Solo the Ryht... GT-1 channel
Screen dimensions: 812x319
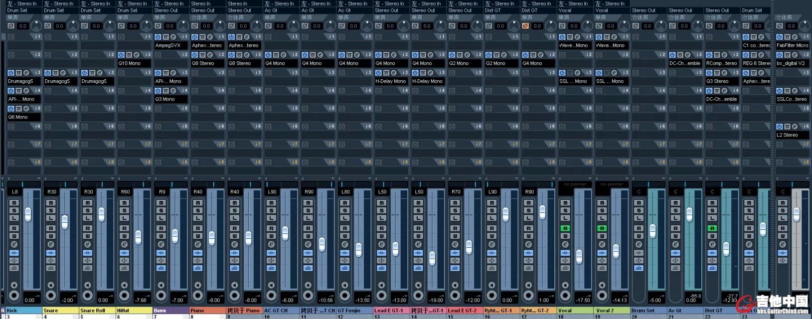(x=492, y=210)
